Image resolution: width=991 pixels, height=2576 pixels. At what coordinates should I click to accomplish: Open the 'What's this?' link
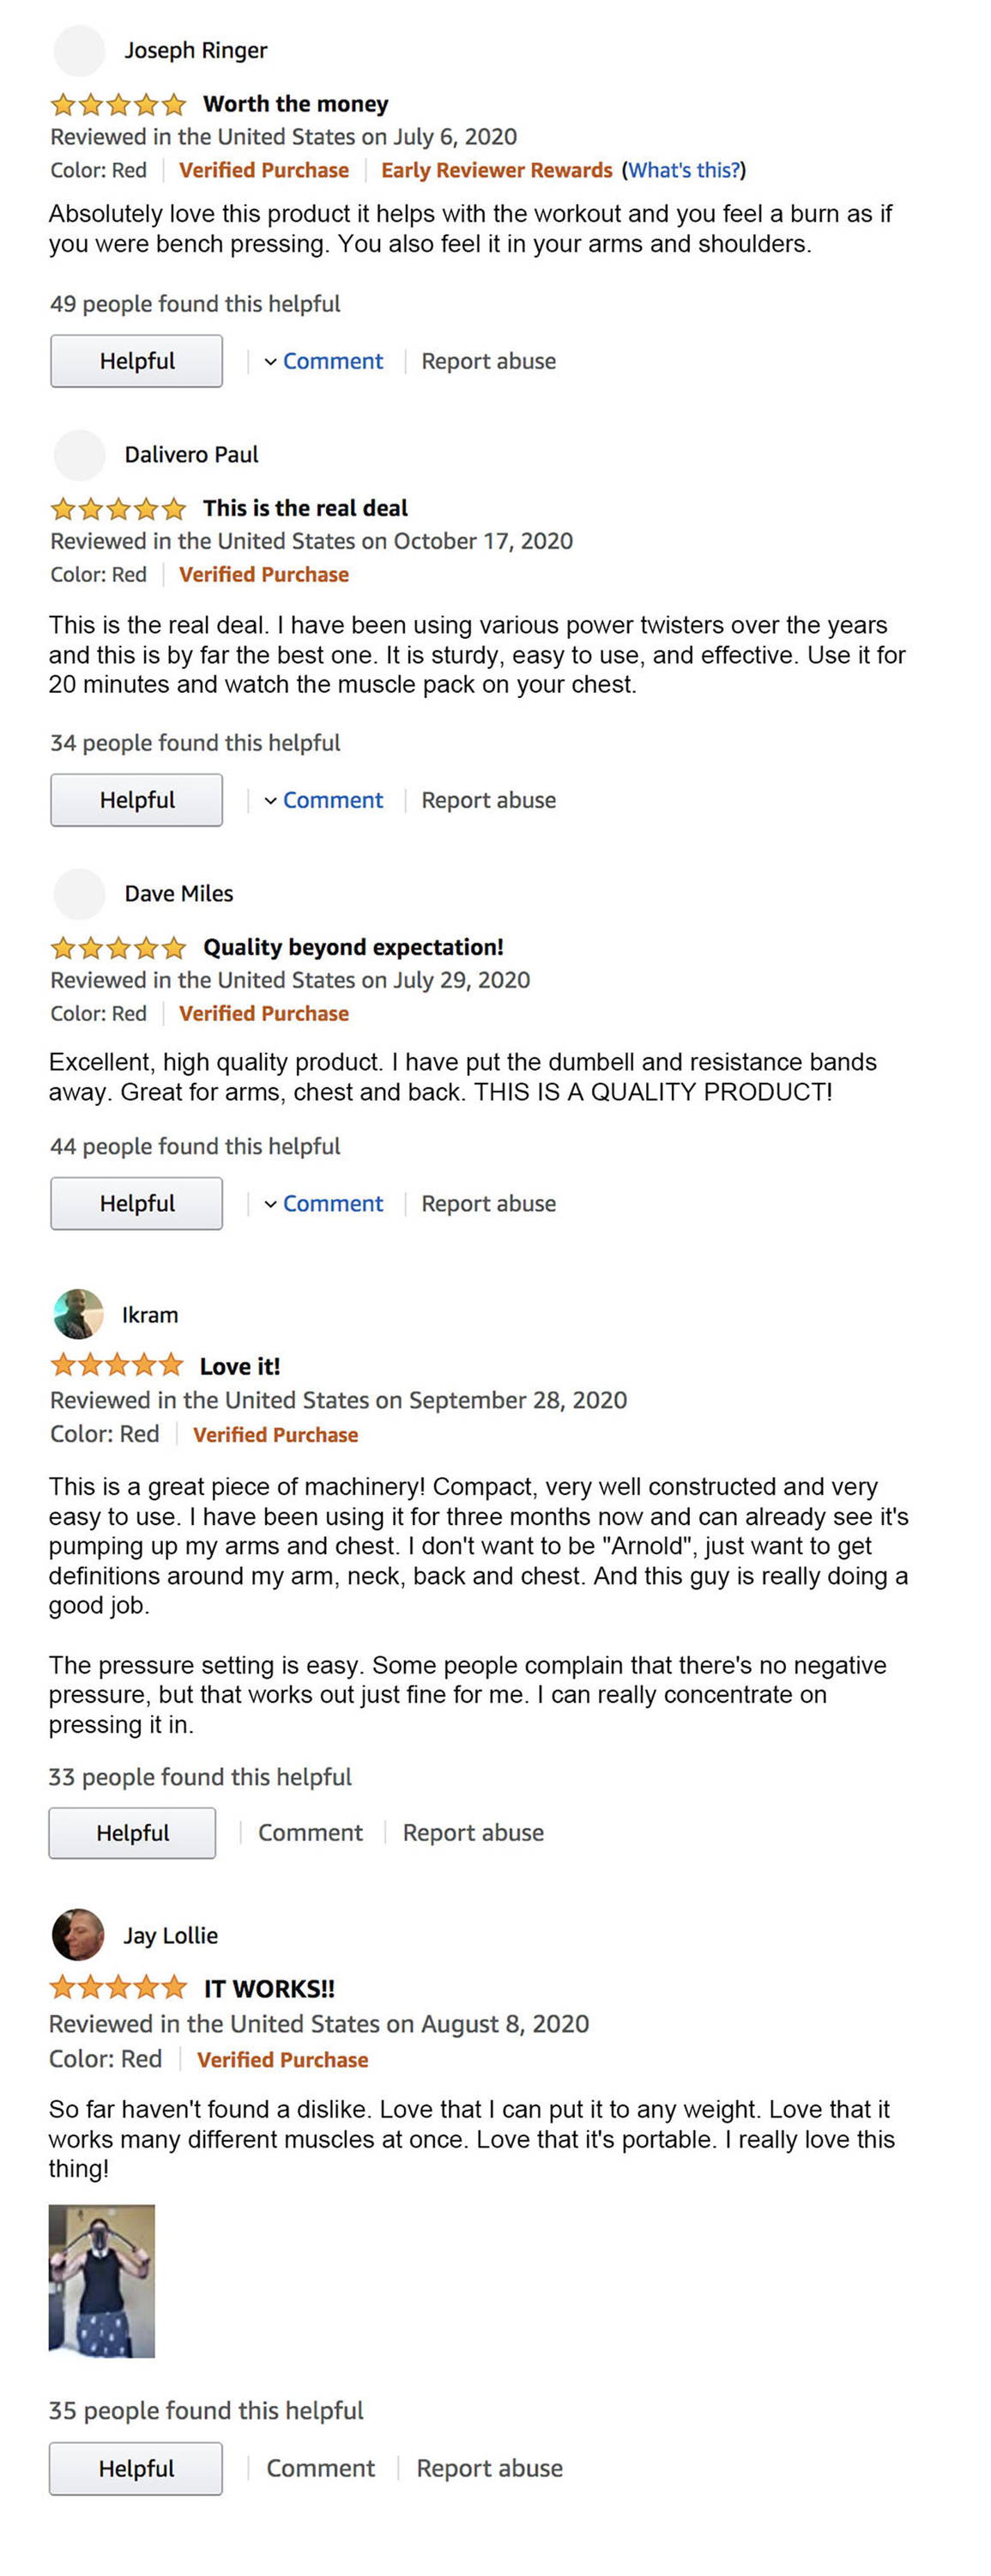pyautogui.click(x=685, y=170)
